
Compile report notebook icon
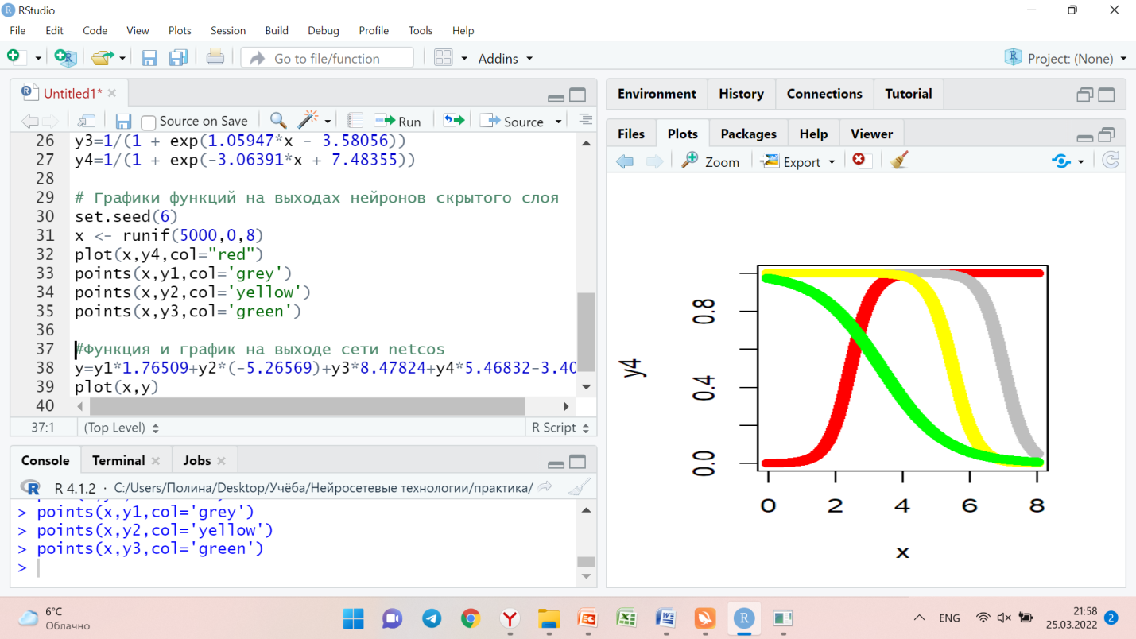coord(355,121)
